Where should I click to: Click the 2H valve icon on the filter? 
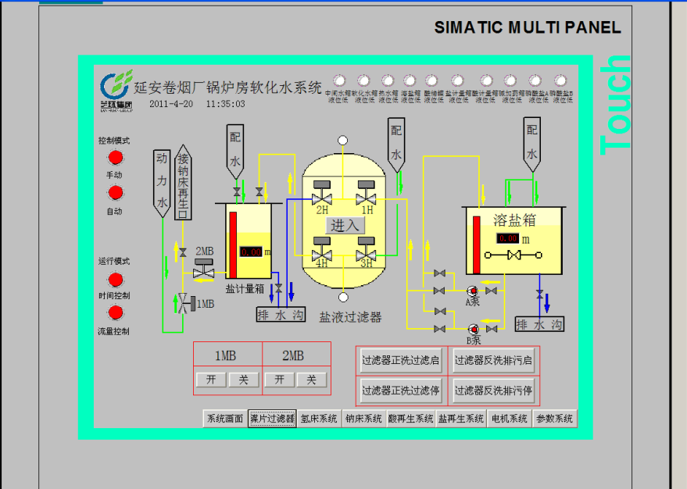(321, 194)
